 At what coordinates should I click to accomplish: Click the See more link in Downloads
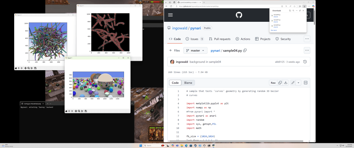pyautogui.click(x=274, y=30)
